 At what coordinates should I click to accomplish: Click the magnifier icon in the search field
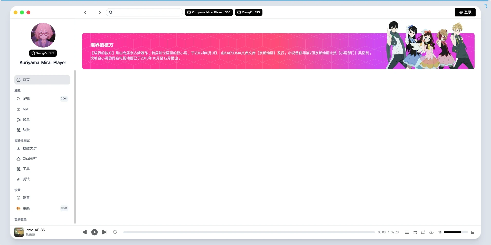tap(111, 12)
